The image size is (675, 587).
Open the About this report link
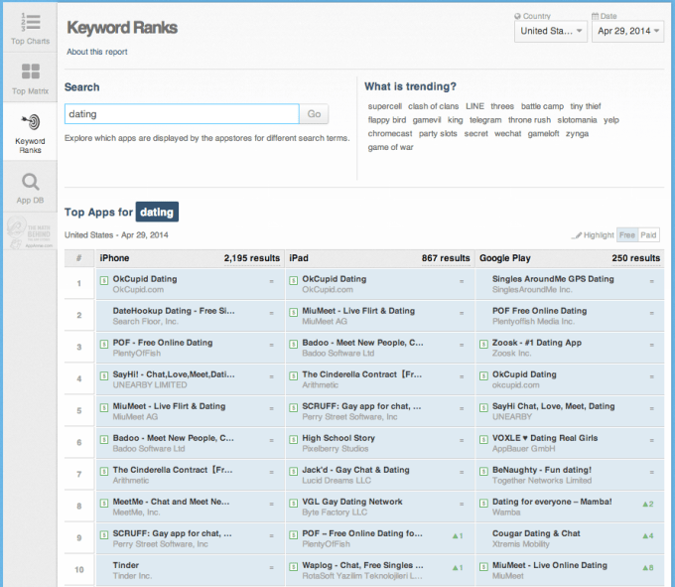(x=96, y=52)
